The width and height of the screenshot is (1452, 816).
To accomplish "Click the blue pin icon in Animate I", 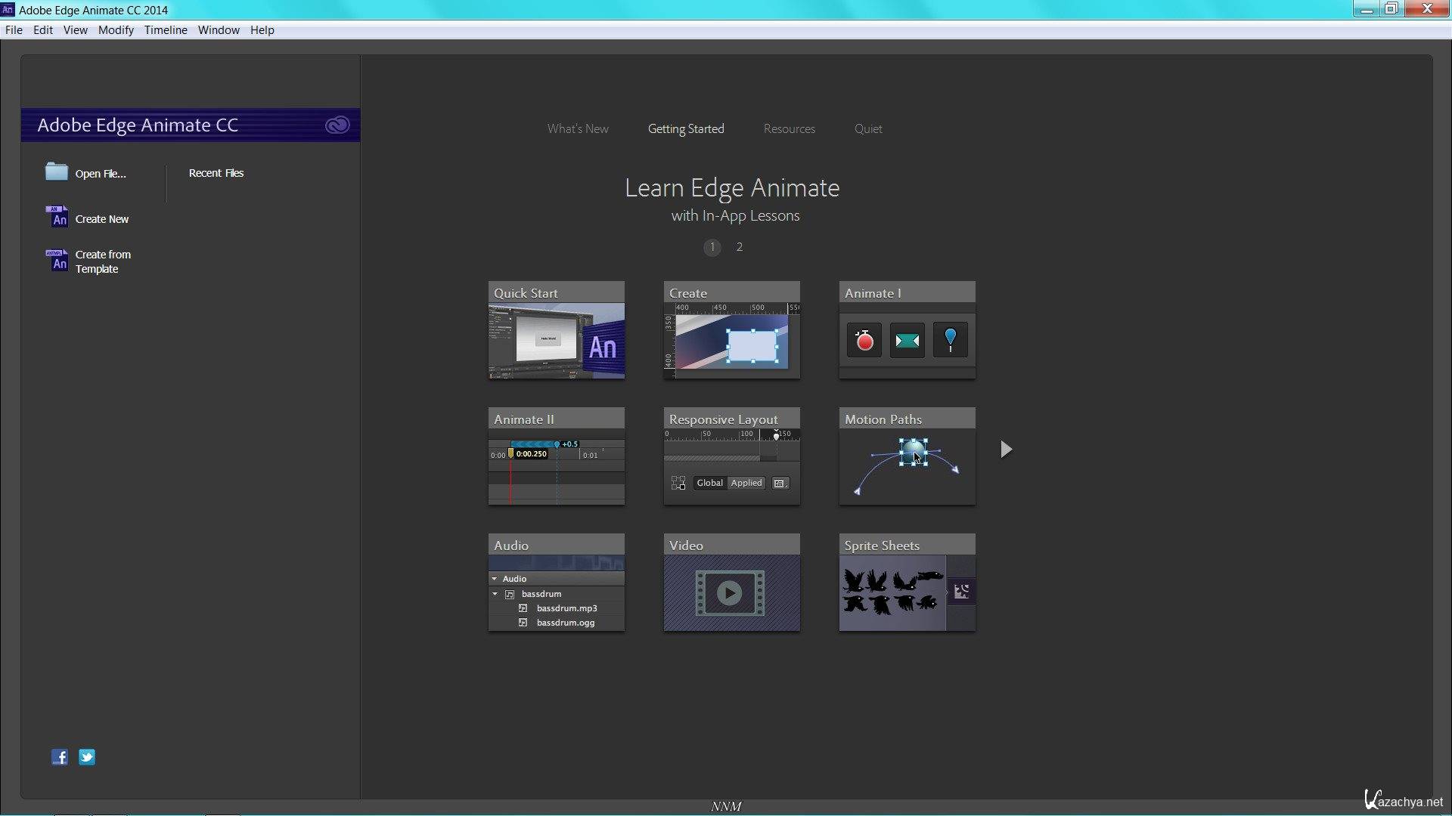I will click(951, 341).
